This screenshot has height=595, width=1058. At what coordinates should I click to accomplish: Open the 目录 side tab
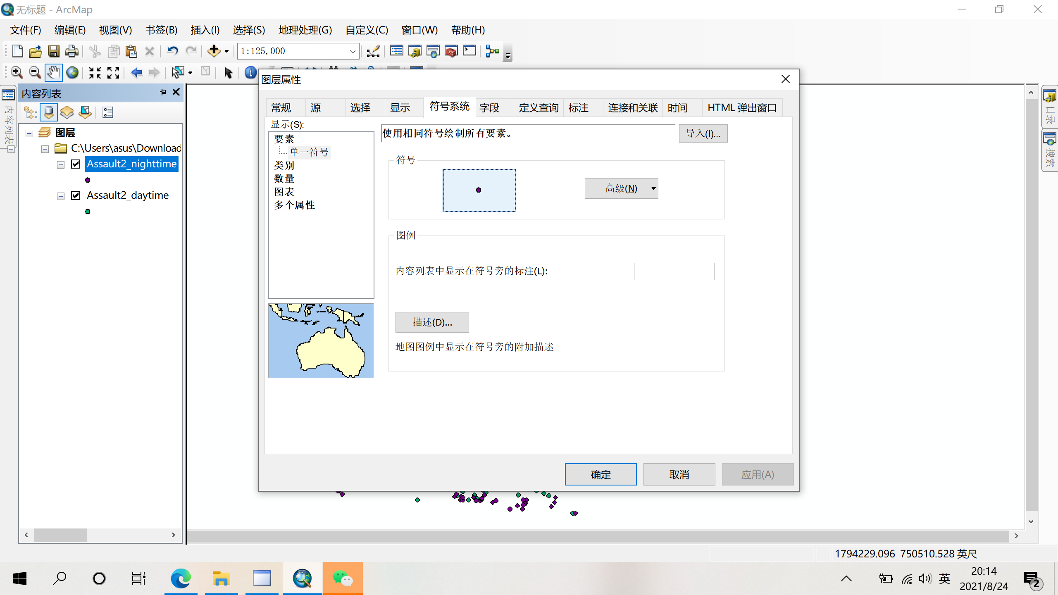click(x=1050, y=107)
